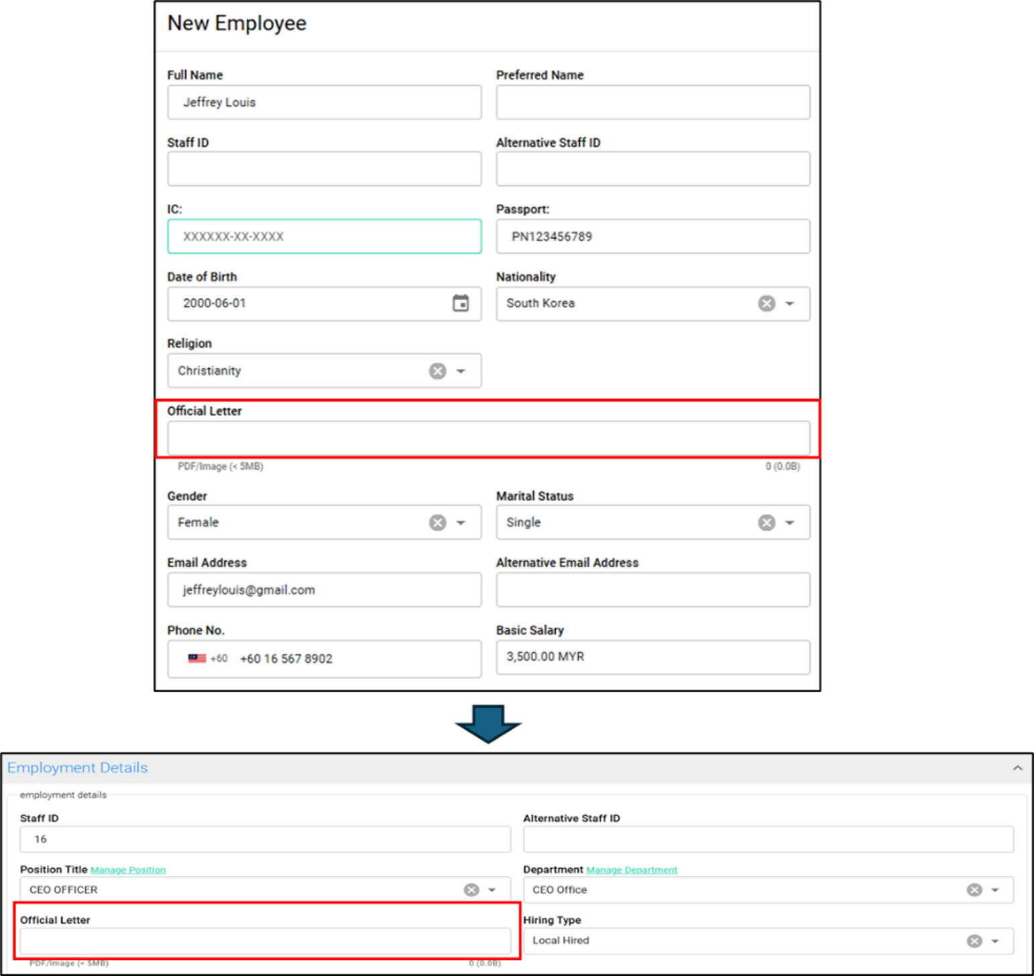
Task: Collapse the Employment Details section
Action: tap(1017, 768)
